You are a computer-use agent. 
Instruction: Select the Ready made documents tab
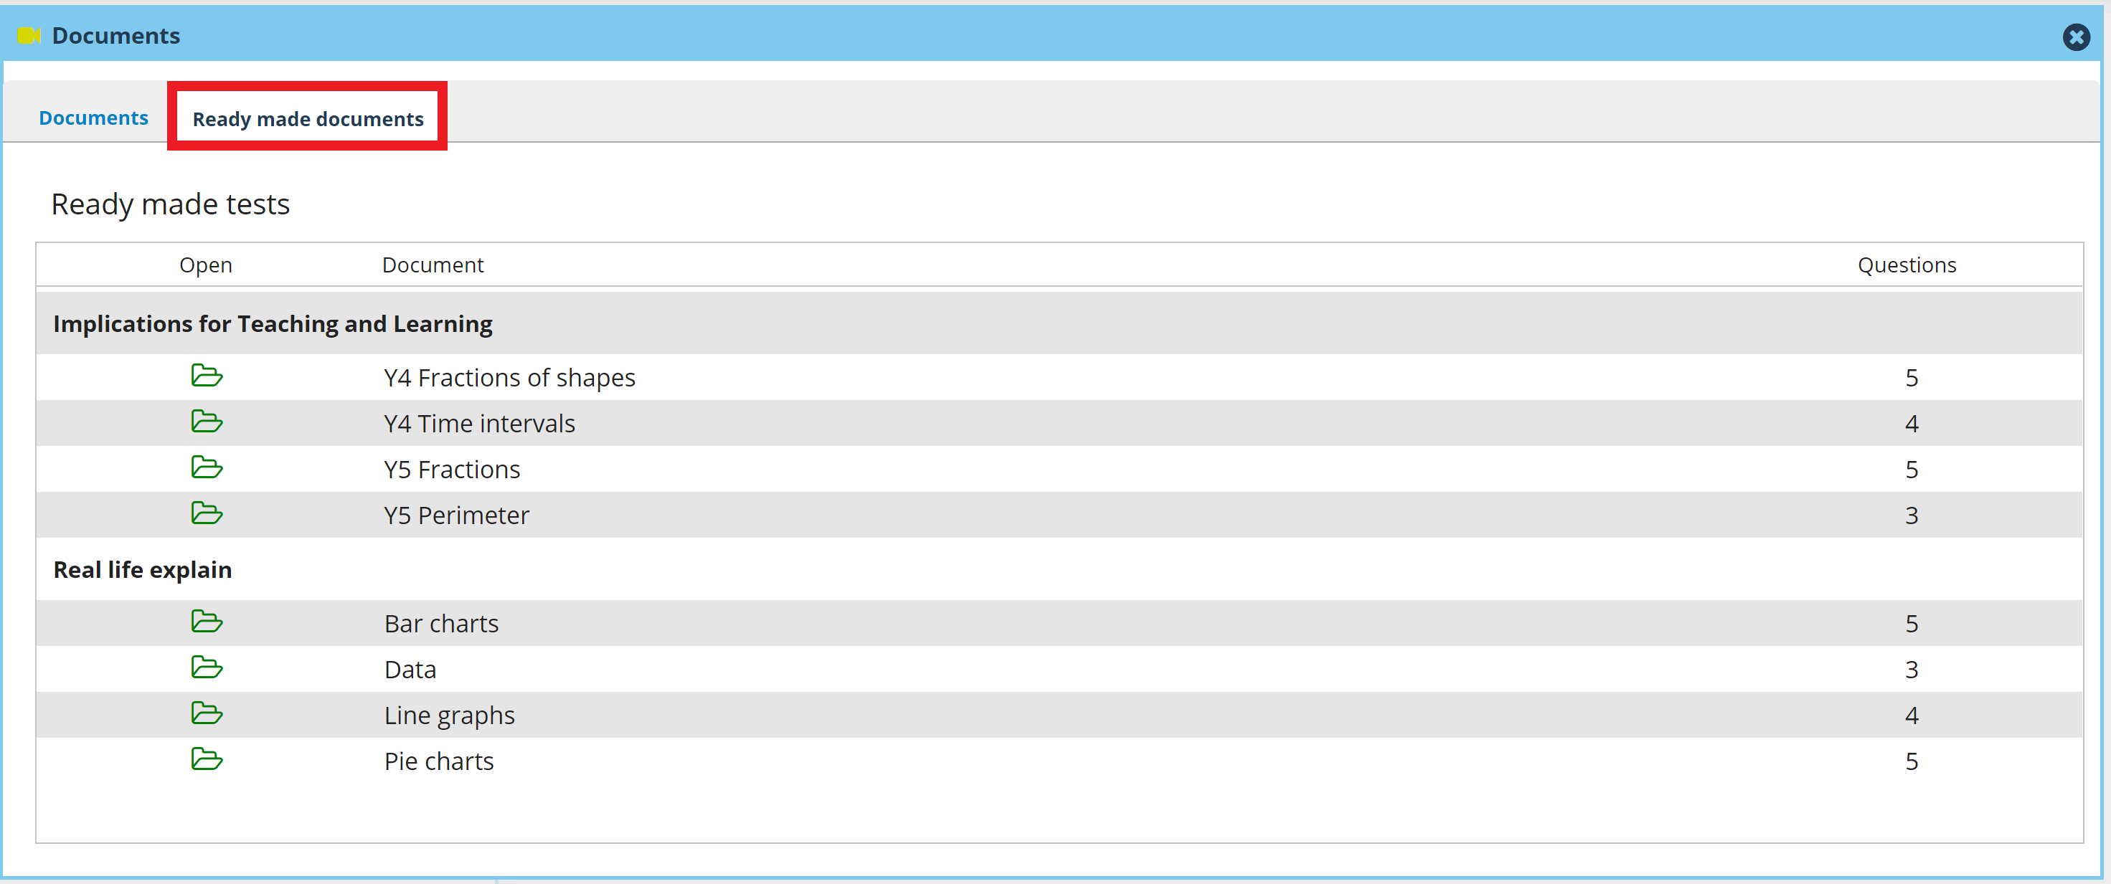(x=307, y=120)
